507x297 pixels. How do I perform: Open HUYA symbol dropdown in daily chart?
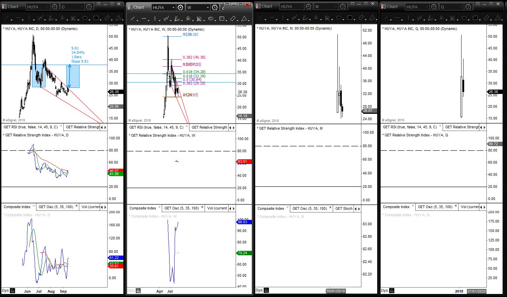click(38, 7)
